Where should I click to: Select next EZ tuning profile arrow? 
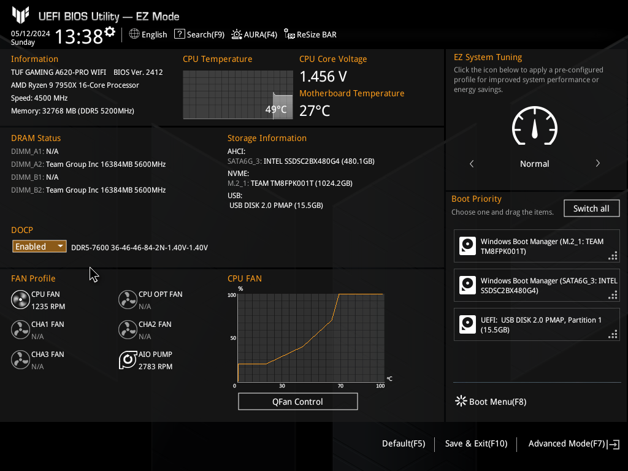point(597,163)
